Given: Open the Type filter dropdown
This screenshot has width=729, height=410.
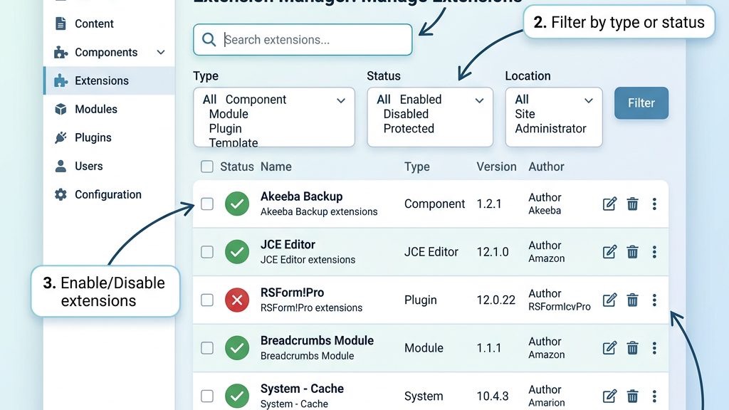Looking at the screenshot, I should [341, 100].
